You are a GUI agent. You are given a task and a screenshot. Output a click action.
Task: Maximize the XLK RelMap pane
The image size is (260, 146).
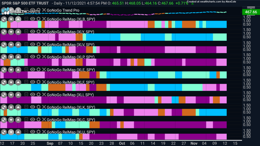4,107
